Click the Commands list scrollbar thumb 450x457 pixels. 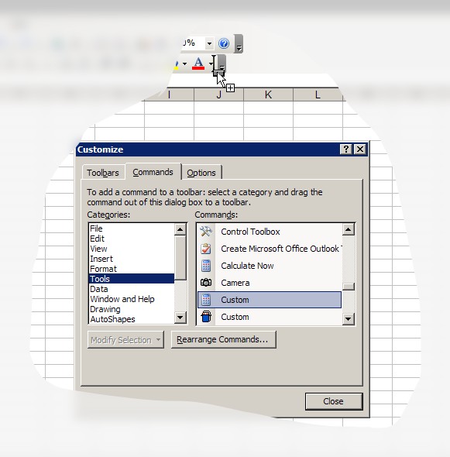[x=349, y=287]
